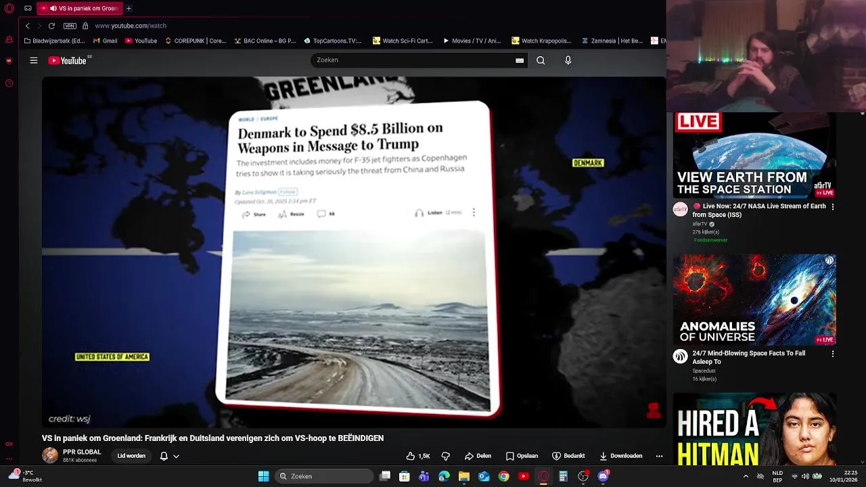Open the YouTube bookmark in bookmarks bar

tap(141, 41)
